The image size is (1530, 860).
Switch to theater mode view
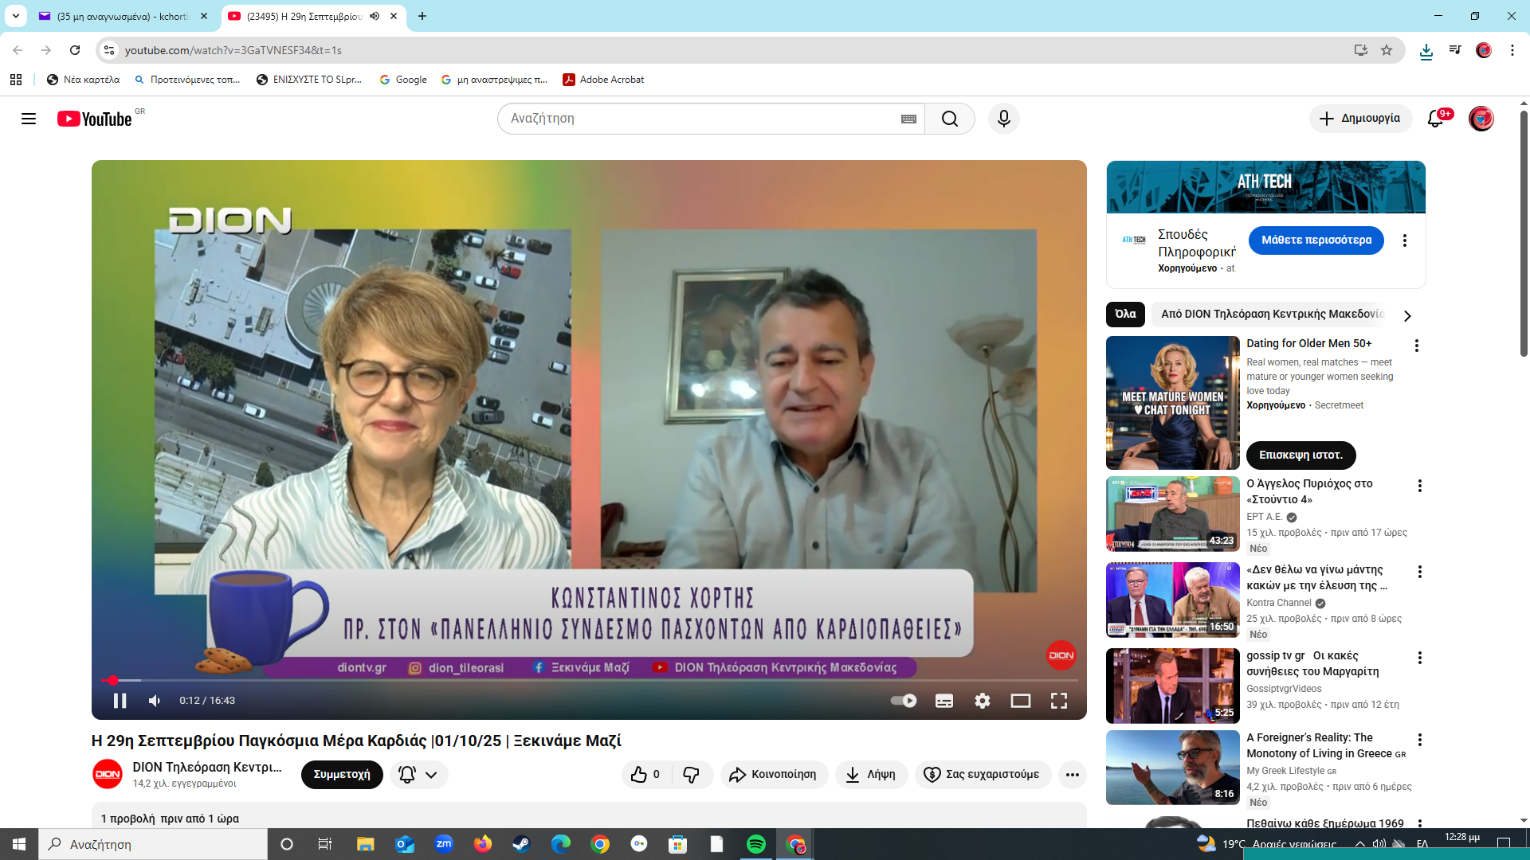[1020, 701]
